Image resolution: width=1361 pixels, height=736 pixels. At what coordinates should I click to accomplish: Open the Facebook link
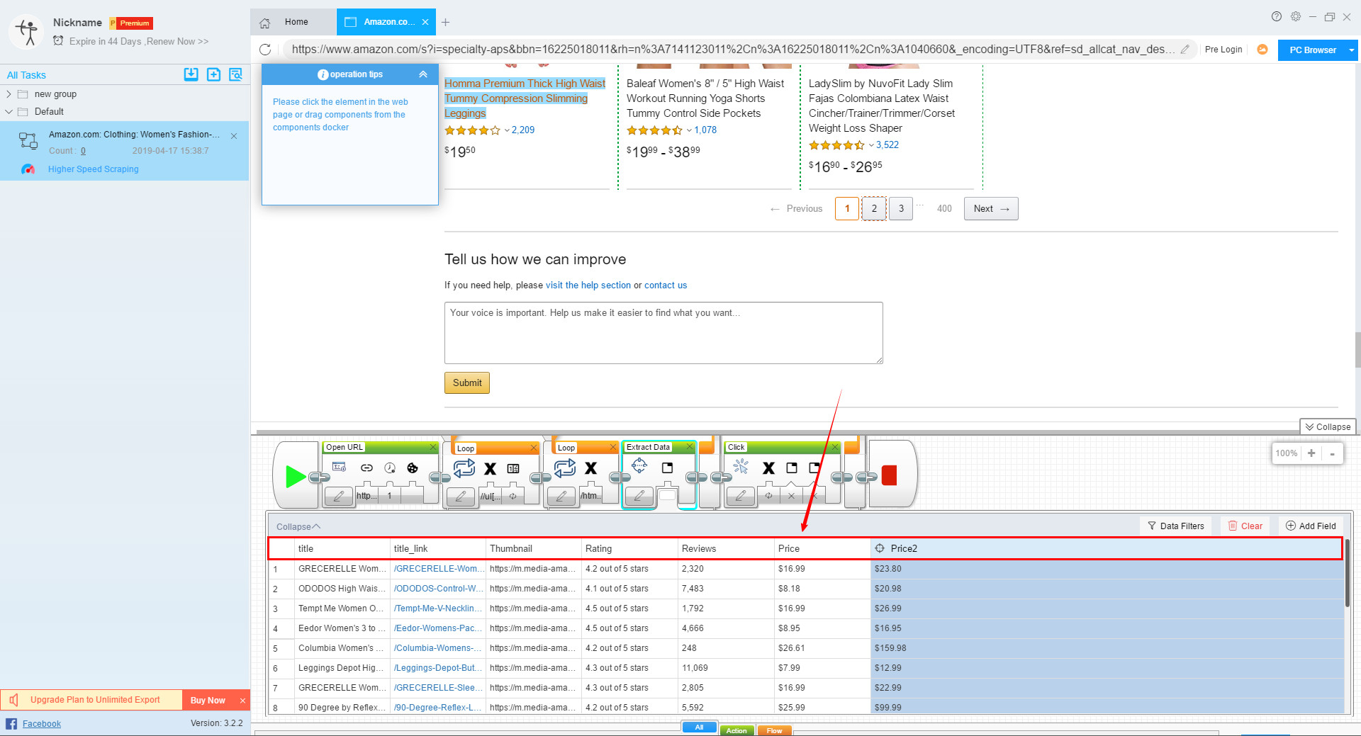[x=42, y=724]
